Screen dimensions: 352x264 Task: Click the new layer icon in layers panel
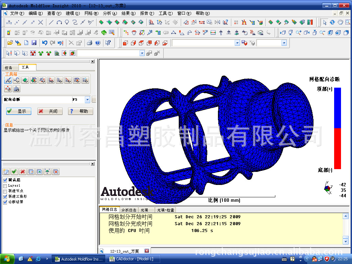[x=6, y=172]
